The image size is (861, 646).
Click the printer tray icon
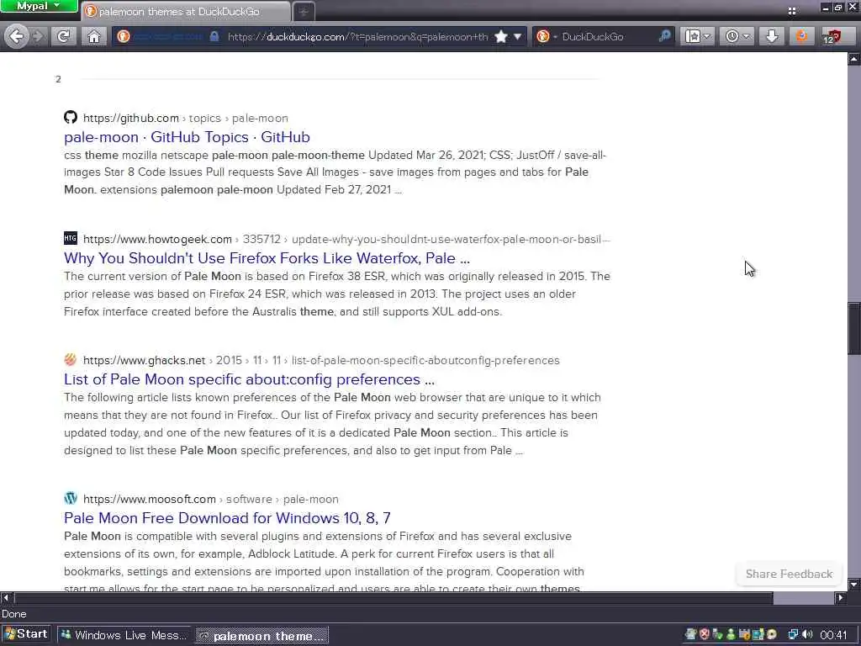691,635
